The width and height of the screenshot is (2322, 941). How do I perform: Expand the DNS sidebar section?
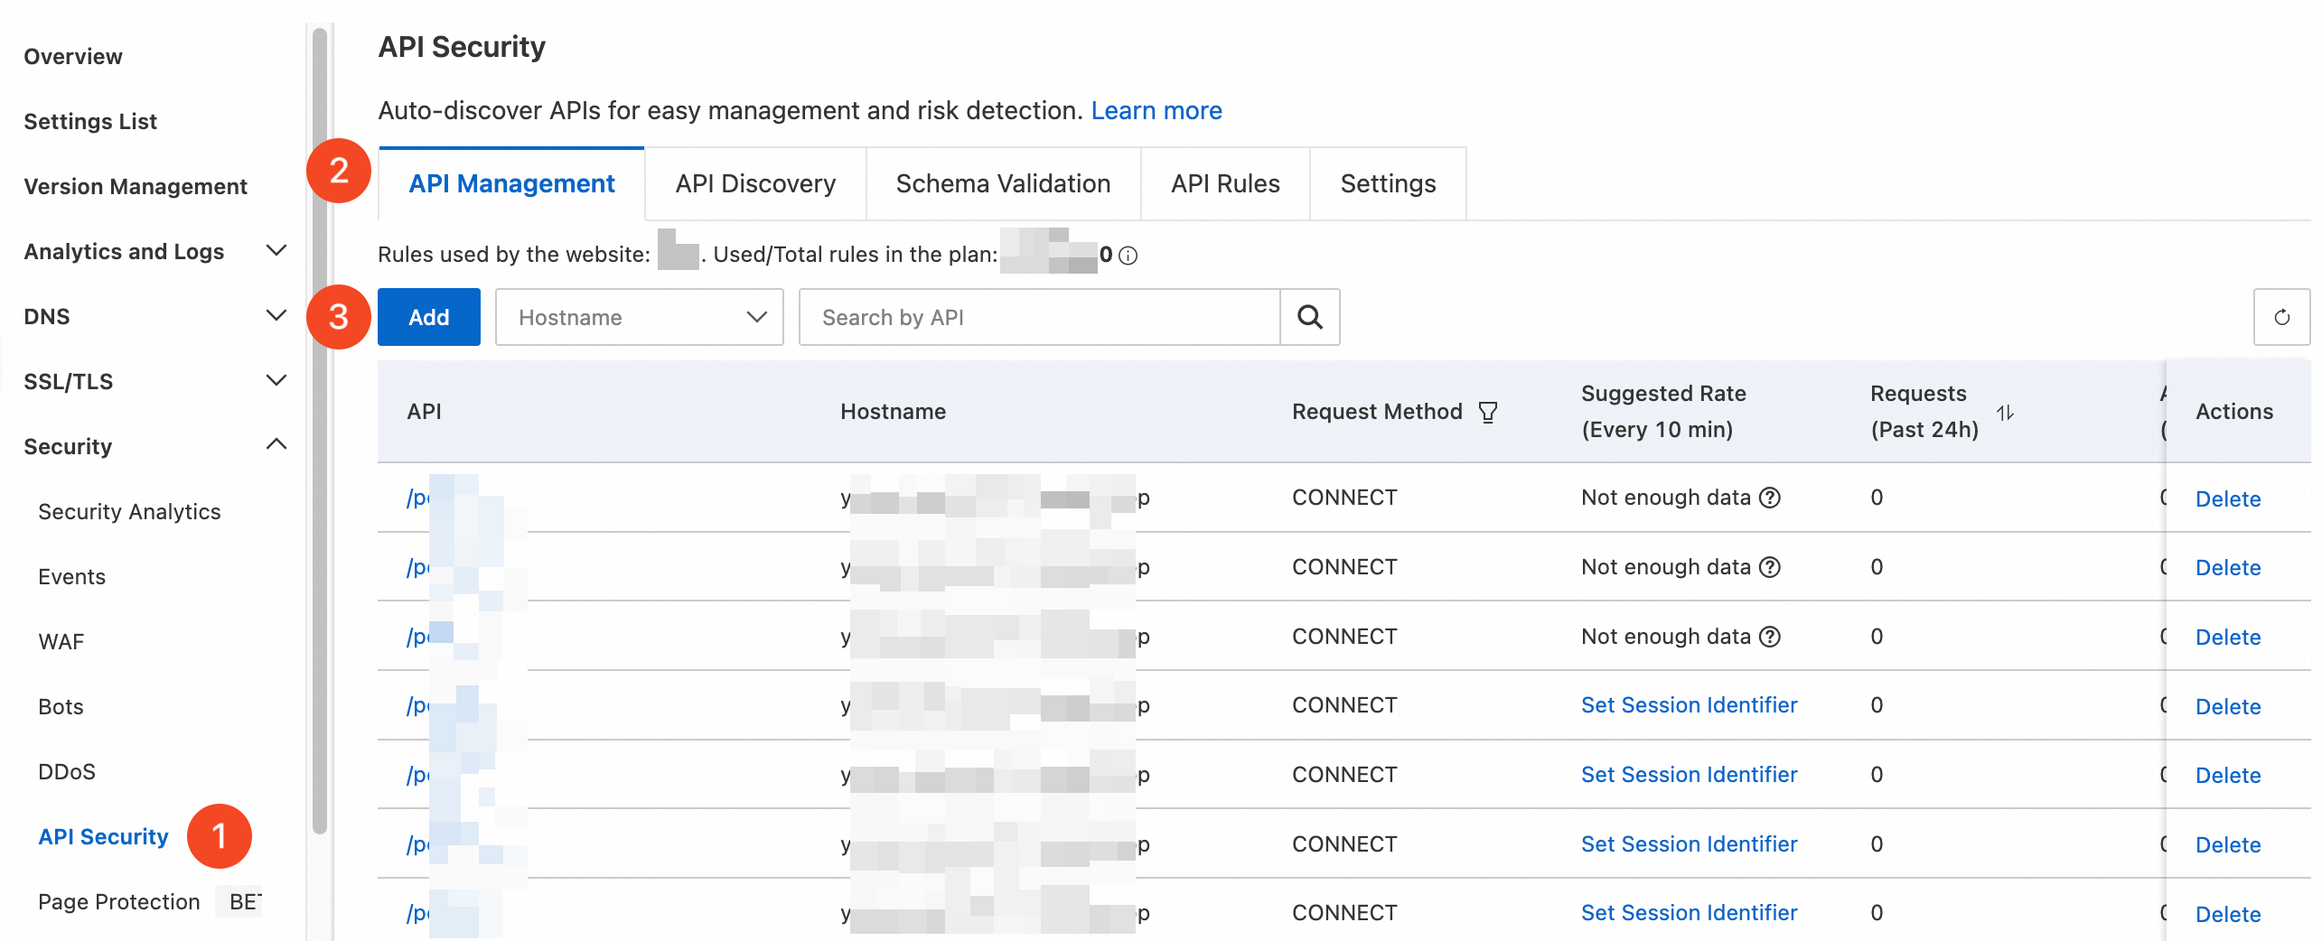(x=276, y=316)
